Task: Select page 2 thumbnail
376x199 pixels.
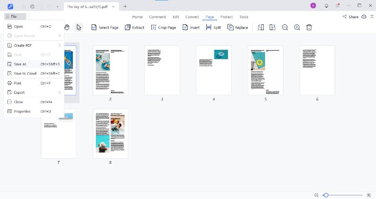Action: click(110, 70)
